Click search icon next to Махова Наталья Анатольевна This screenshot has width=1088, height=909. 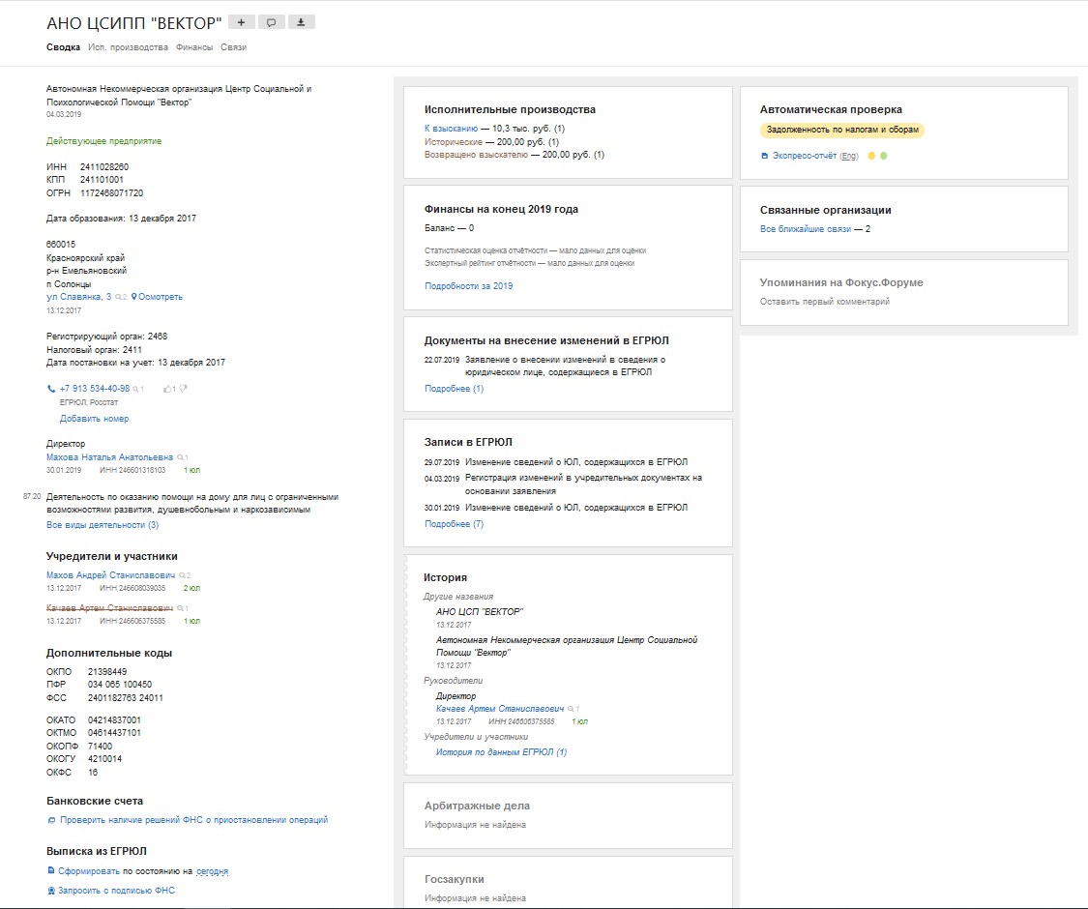[x=181, y=457]
